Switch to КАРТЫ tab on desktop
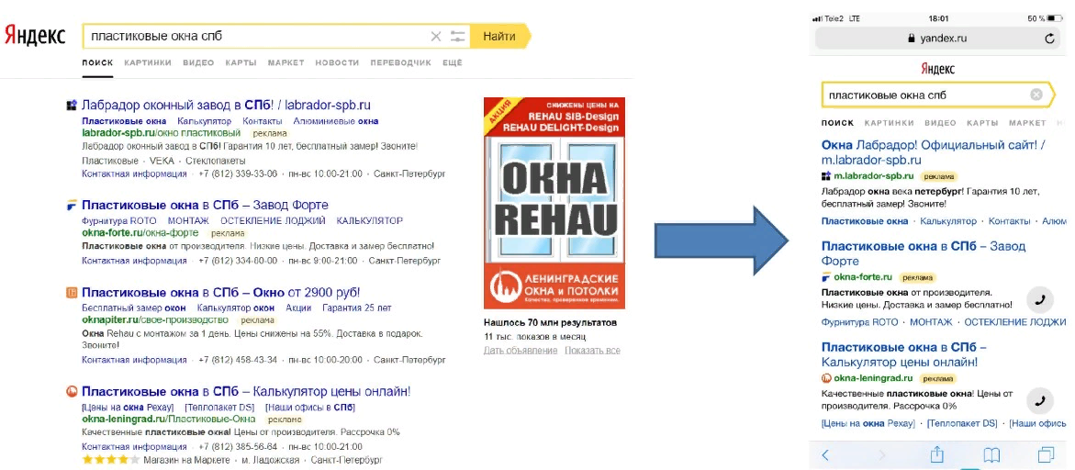 241,62
